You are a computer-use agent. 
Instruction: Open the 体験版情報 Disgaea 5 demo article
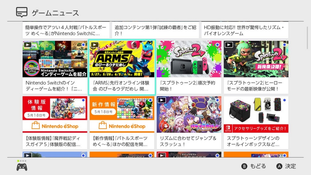coord(55,123)
